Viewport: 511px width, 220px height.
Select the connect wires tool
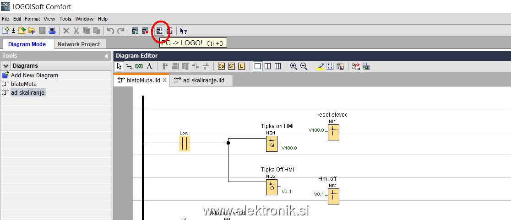(129, 66)
